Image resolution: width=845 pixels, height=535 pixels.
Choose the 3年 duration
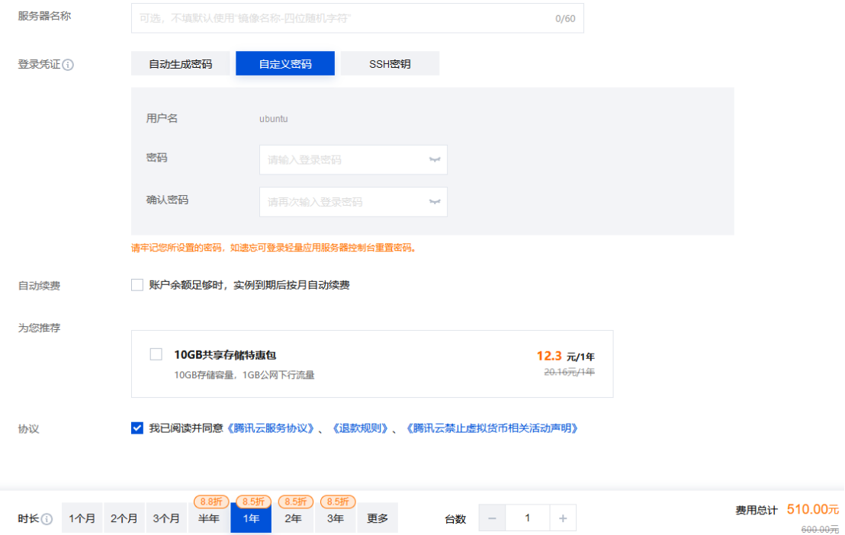pyautogui.click(x=336, y=518)
